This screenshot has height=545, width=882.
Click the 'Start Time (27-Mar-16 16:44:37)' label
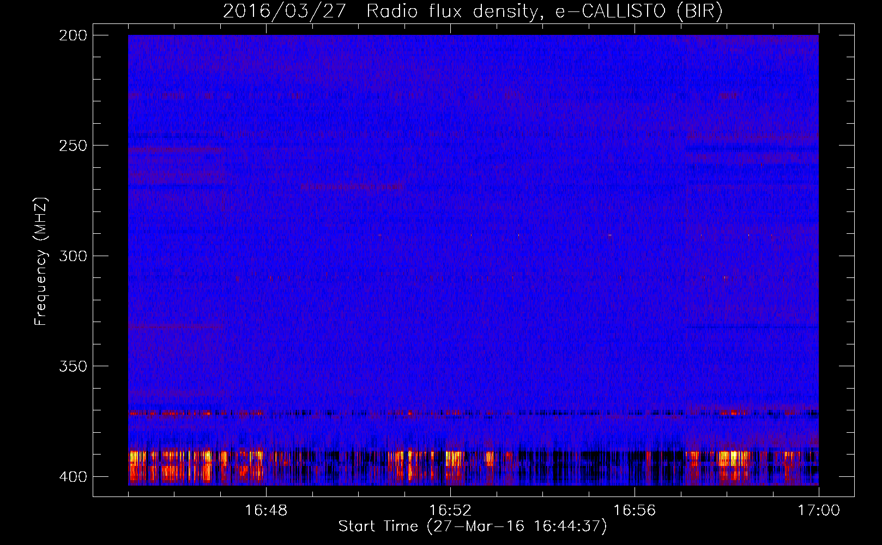473,526
